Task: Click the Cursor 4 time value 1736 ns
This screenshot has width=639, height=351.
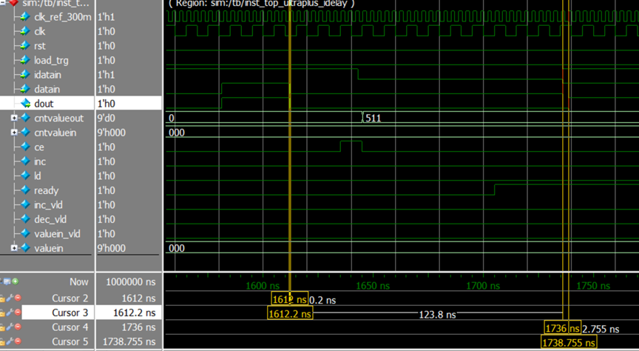Action: pos(138,327)
